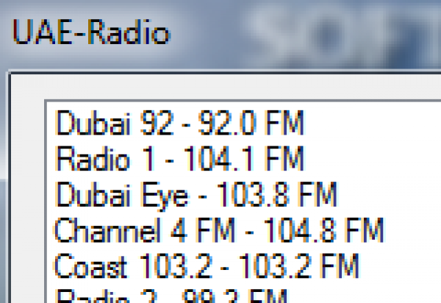Select Coast 103.2 - 103.2 FM entry

click(x=207, y=266)
